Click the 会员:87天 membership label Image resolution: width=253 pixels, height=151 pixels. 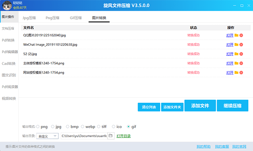pos(20,8)
